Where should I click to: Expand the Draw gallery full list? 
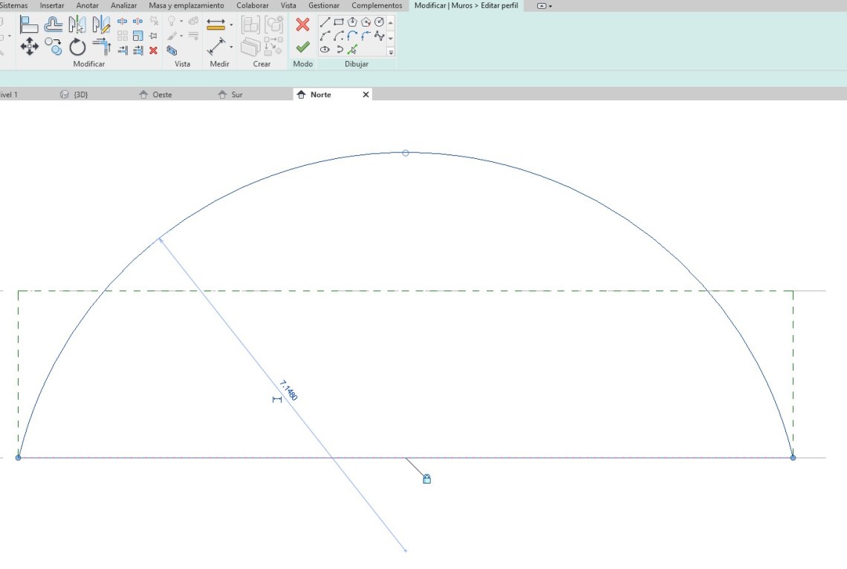coord(391,52)
